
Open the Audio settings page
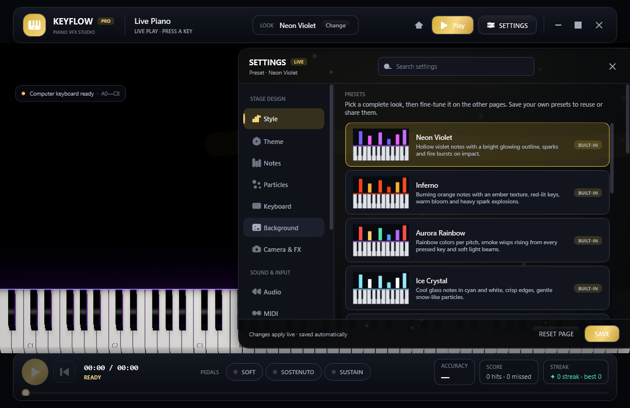283,292
